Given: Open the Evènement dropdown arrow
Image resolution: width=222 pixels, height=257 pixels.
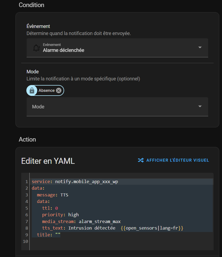Looking at the screenshot, I should [x=200, y=47].
